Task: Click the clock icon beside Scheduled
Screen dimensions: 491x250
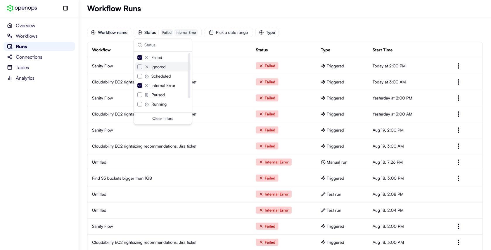Action: [x=147, y=76]
